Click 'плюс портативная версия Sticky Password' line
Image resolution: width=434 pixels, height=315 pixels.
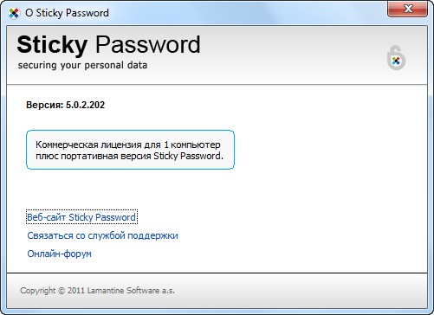129,156
